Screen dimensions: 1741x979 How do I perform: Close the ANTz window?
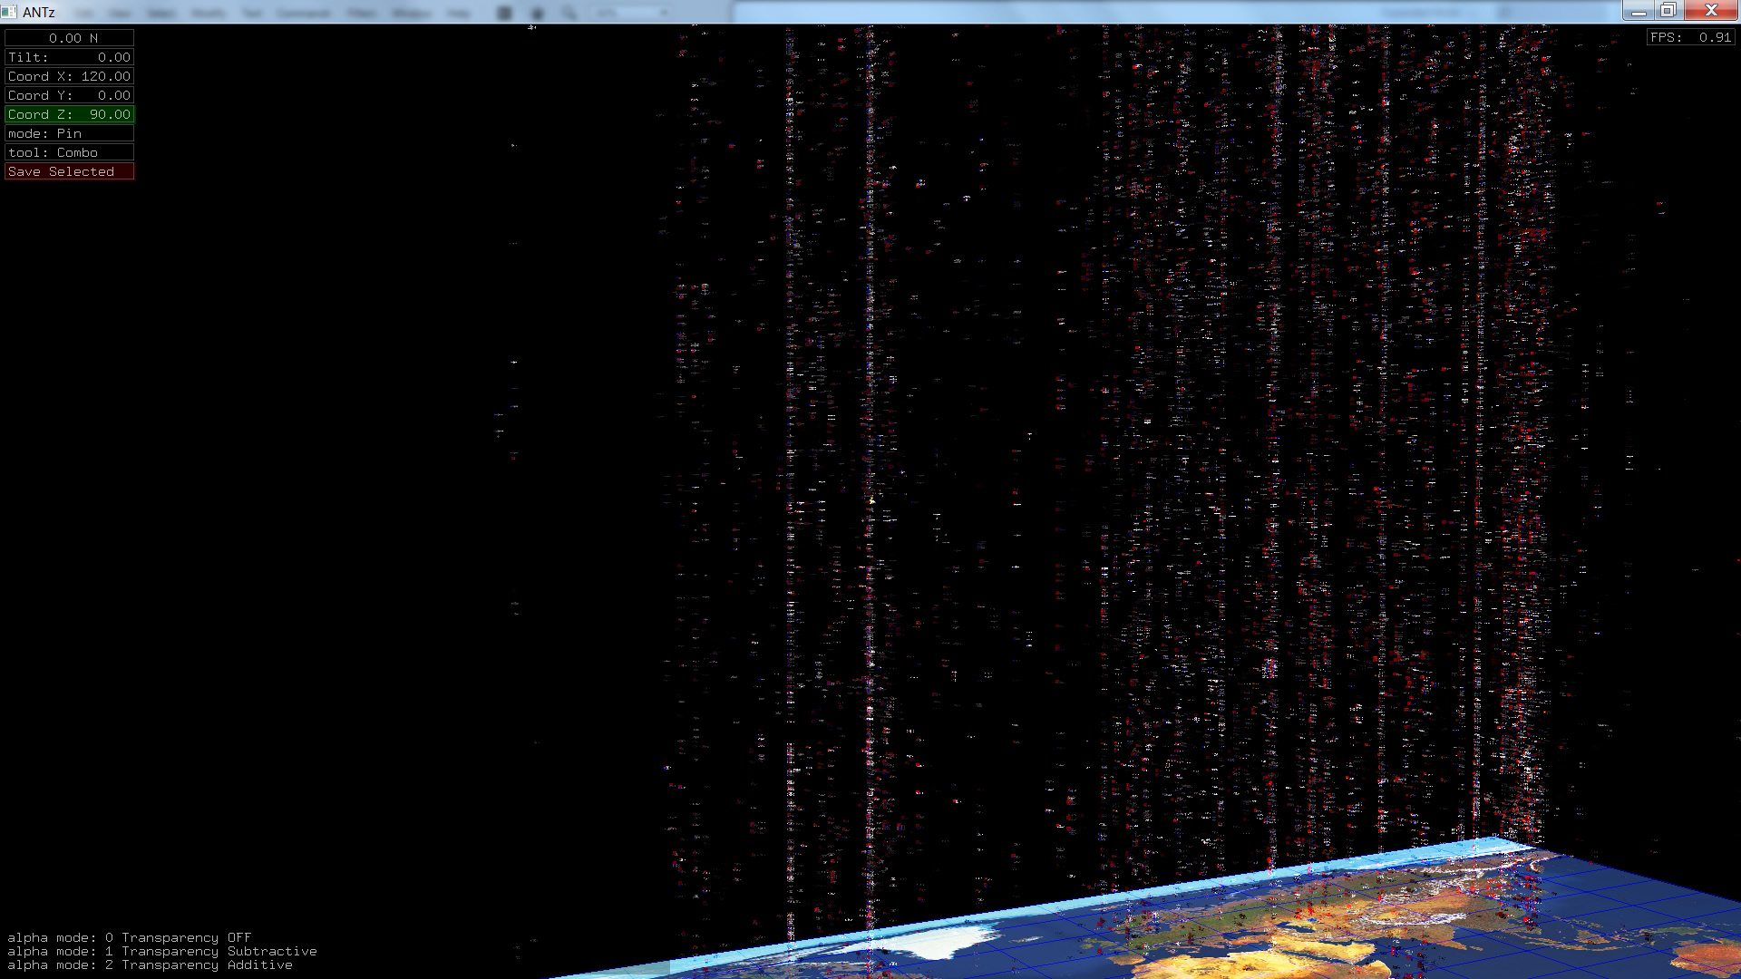(1711, 11)
